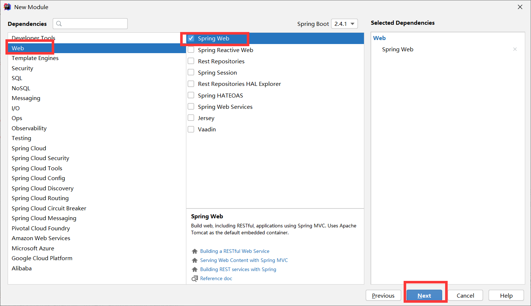Open Help for the dialog
The width and height of the screenshot is (531, 306).
(x=506, y=295)
